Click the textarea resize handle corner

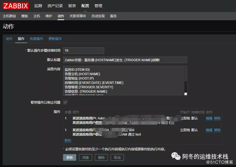[x=186, y=94]
